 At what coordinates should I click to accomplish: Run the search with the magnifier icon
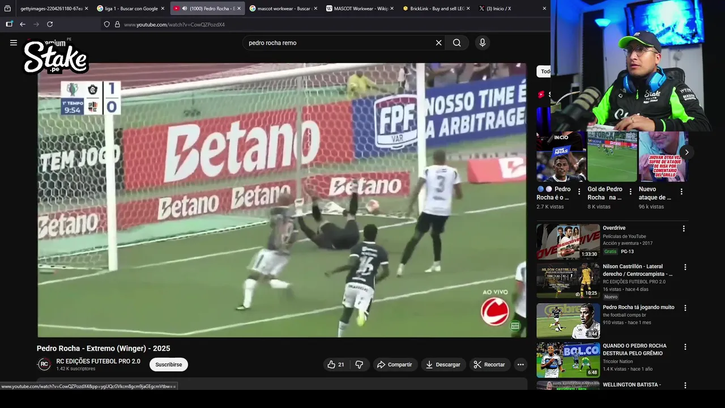coord(457,42)
